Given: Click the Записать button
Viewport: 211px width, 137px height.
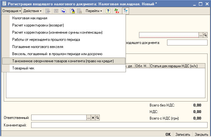Looking at the screenshot, I should [x=183, y=134].
